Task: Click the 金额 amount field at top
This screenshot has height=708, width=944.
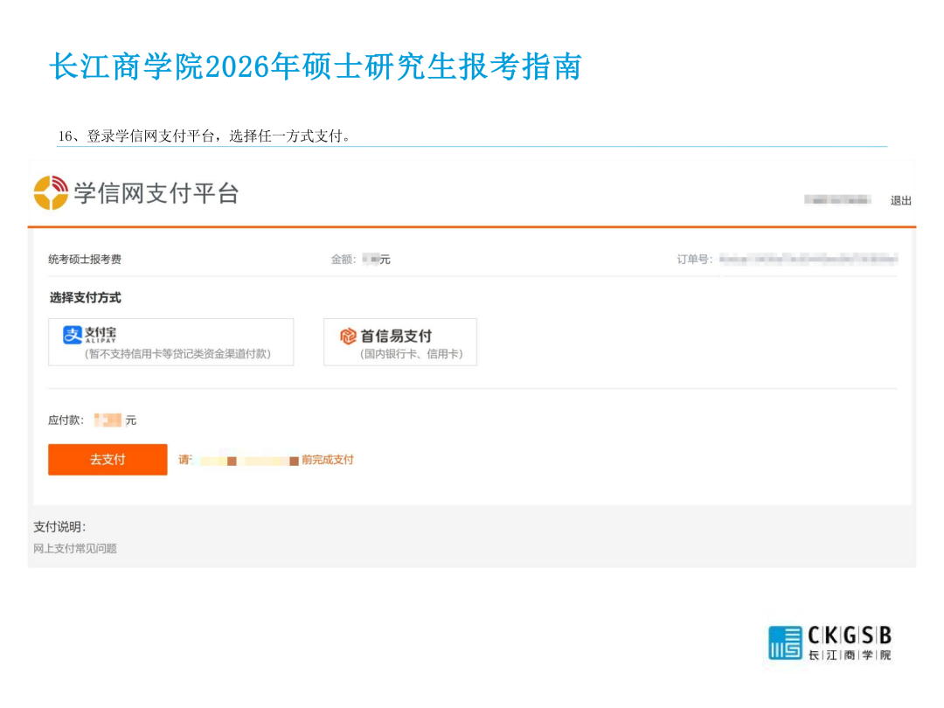Action: tap(360, 260)
